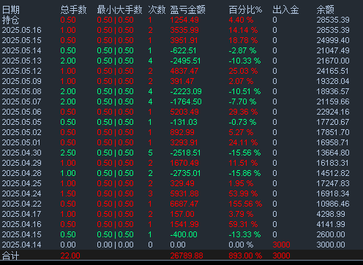Click trade count 3
This screenshot has height=265, width=363.
(150, 193)
